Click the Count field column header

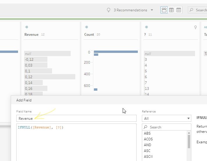click(89, 35)
